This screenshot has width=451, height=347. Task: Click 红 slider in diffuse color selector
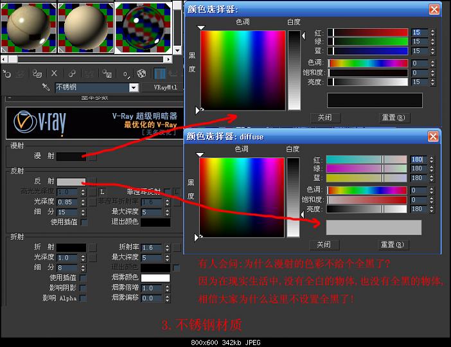366,159
